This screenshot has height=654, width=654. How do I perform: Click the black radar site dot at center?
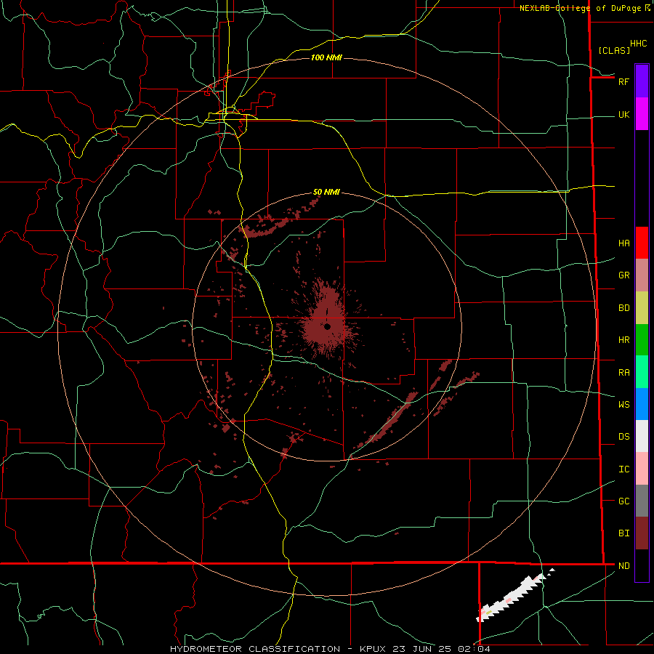click(x=328, y=326)
